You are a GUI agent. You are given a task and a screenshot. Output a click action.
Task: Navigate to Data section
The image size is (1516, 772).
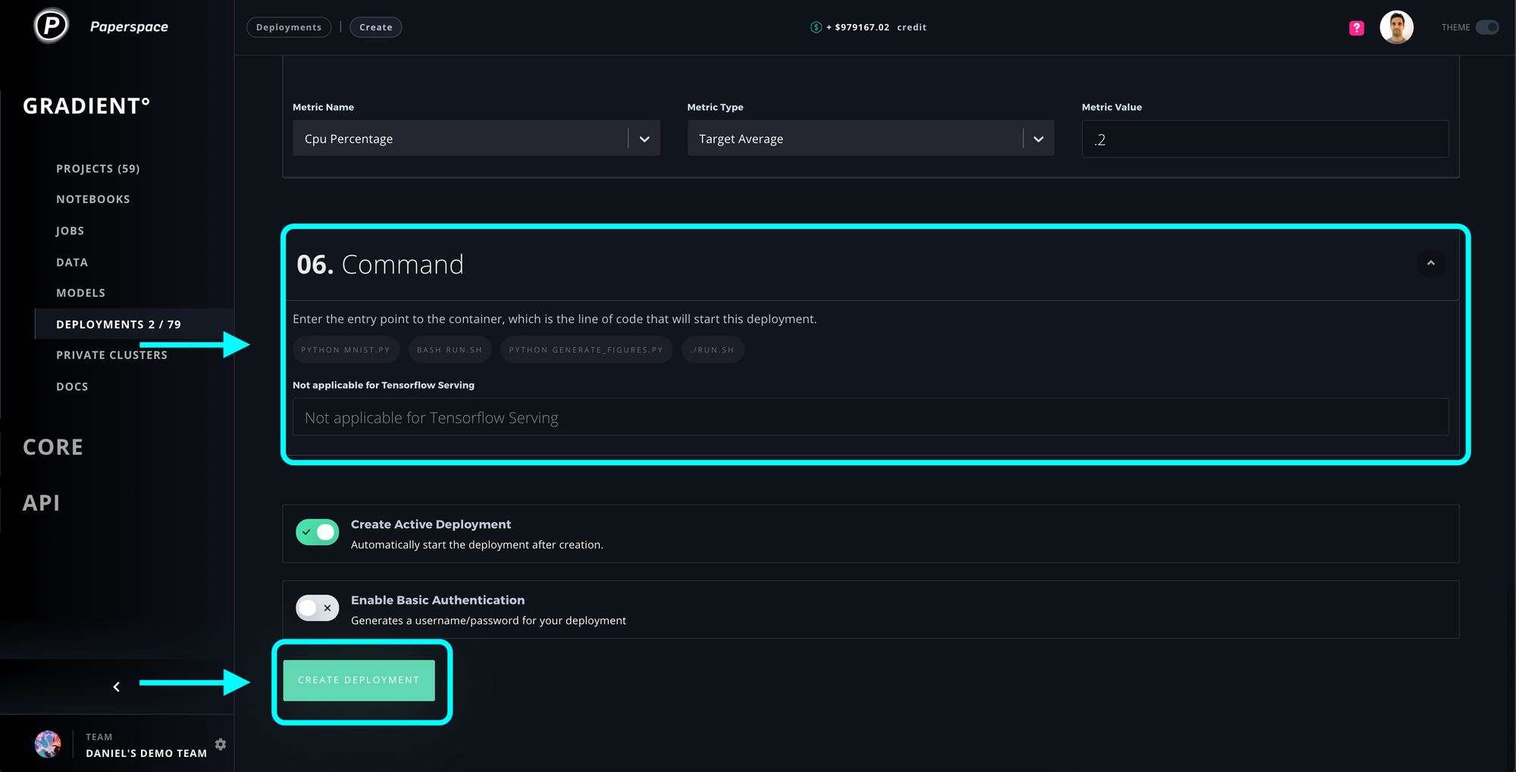72,262
